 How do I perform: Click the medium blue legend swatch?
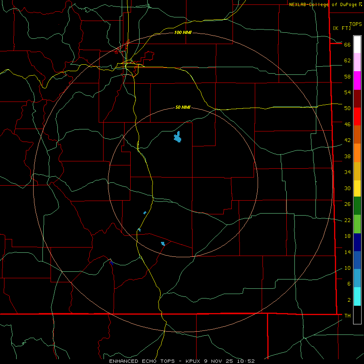(x=357, y=260)
